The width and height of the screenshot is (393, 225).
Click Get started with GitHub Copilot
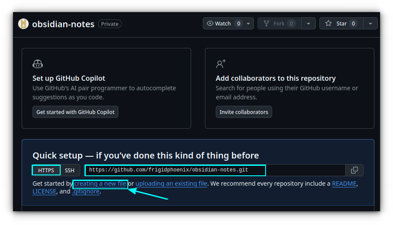(x=75, y=112)
